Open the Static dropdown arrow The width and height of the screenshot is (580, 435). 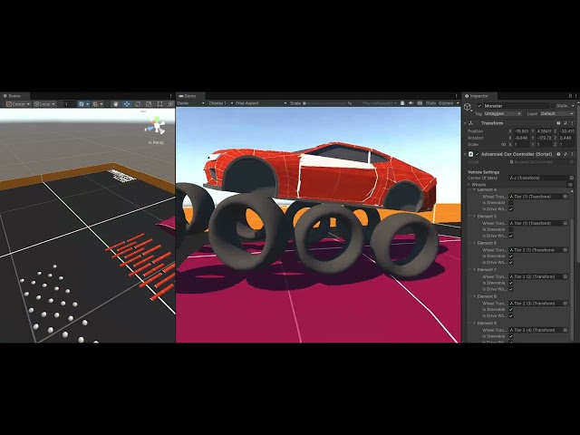[x=572, y=106]
